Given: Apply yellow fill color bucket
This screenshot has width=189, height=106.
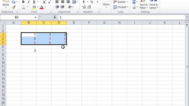Looking at the screenshot, I should [x=34, y=7].
